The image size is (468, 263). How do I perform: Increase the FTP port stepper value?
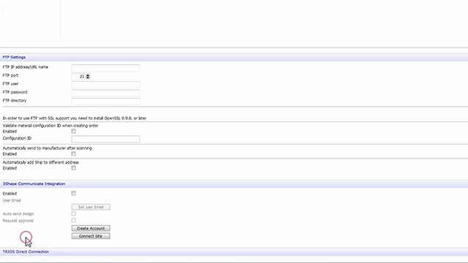pyautogui.click(x=88, y=75)
